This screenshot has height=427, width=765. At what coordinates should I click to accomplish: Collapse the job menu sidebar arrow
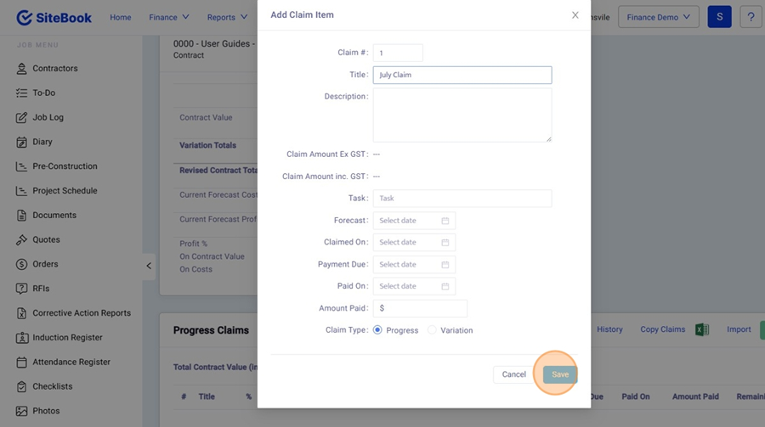pos(149,266)
